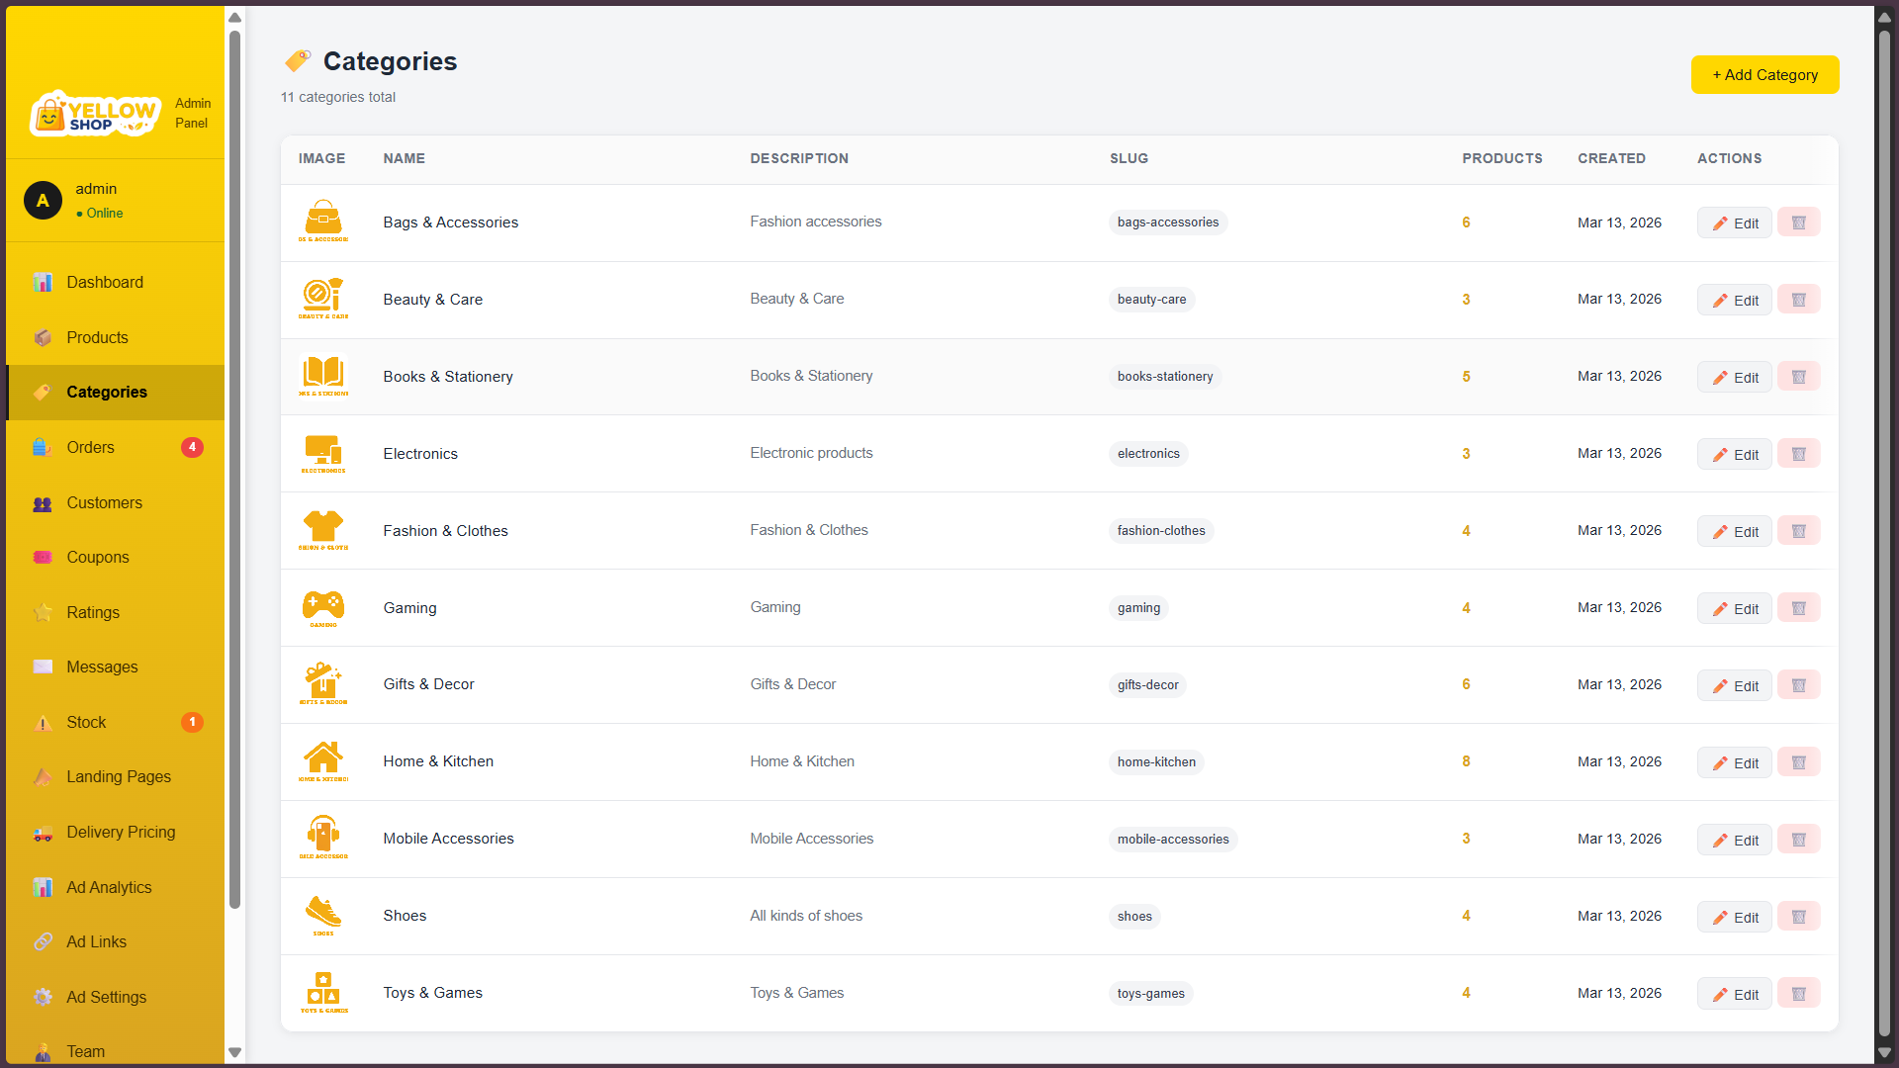Click the Mobile Accessories headphone image
Screen dimensions: 1899x1068
point(323,839)
